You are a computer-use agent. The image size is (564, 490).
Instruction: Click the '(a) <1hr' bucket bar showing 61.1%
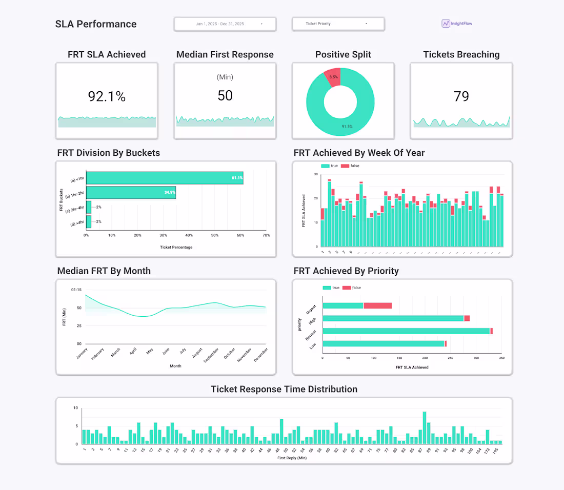tap(164, 177)
